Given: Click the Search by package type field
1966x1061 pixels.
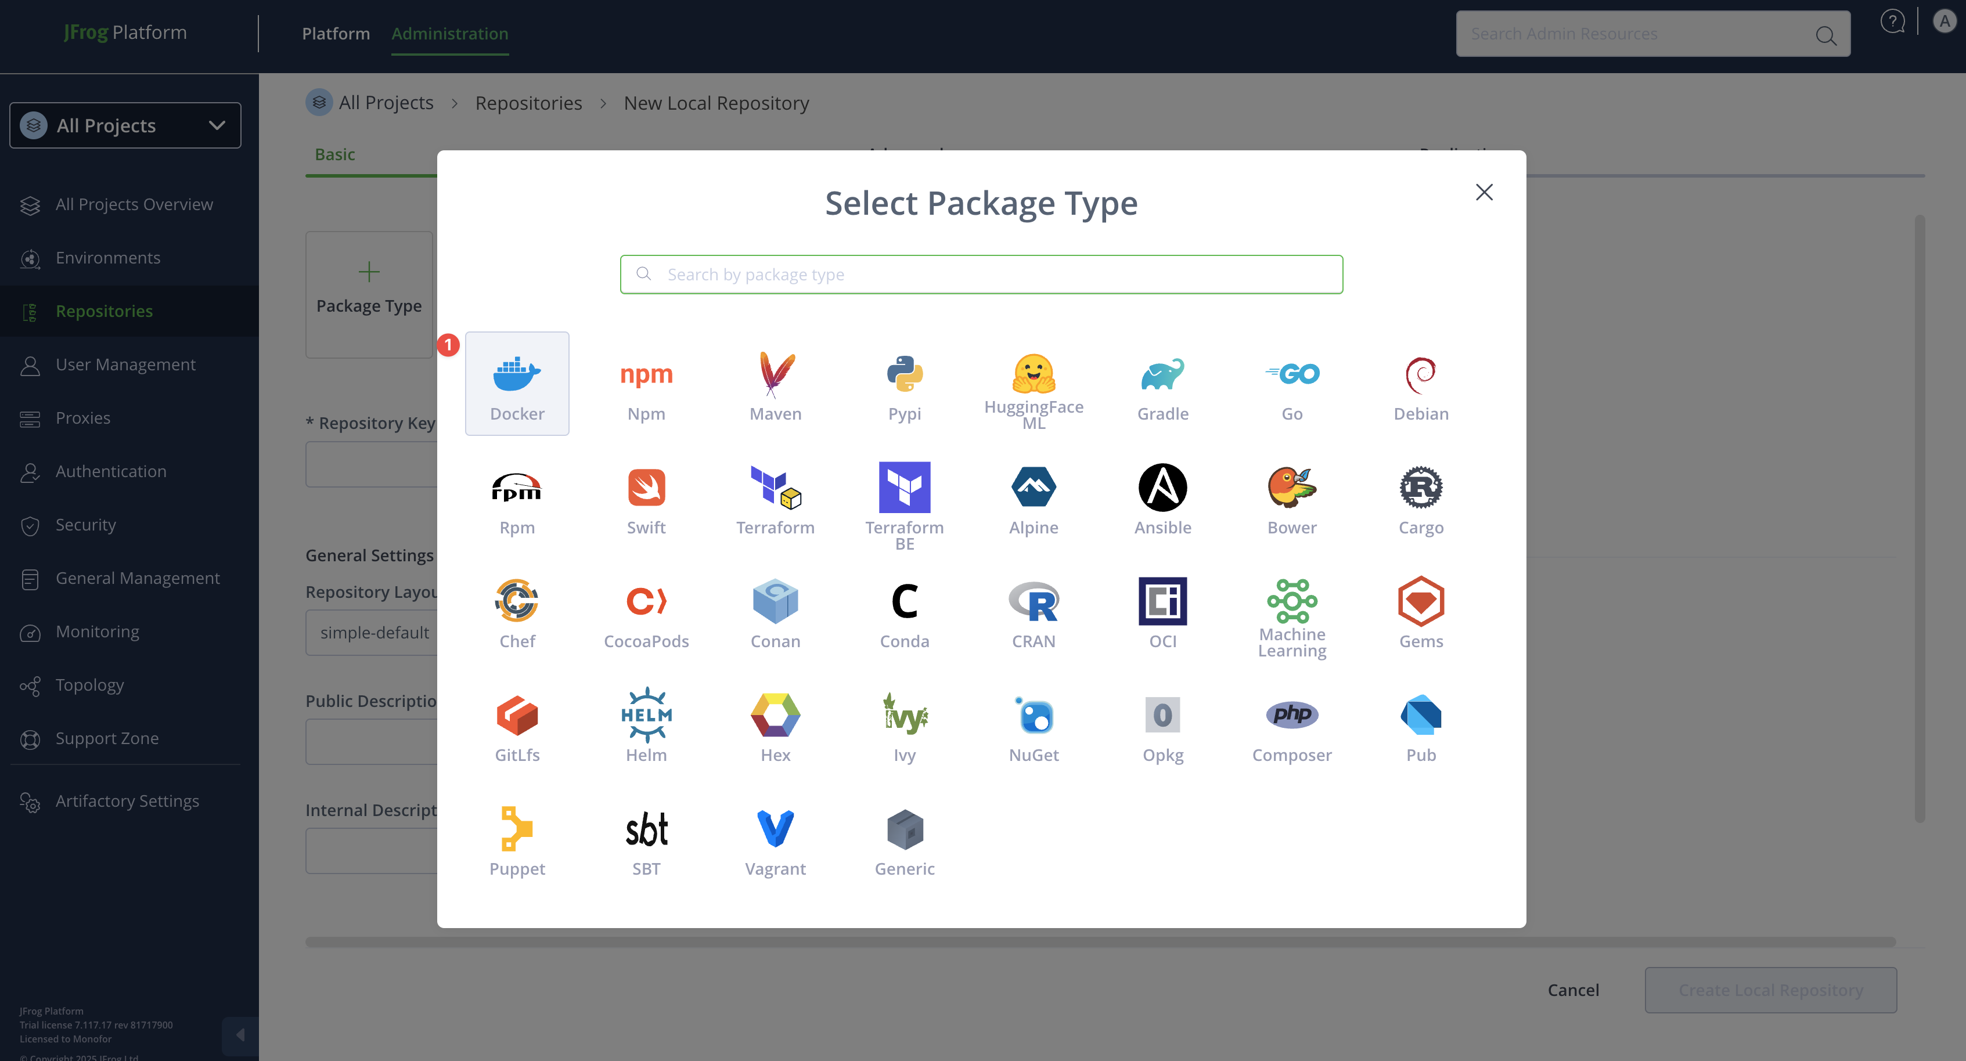Looking at the screenshot, I should tap(981, 275).
